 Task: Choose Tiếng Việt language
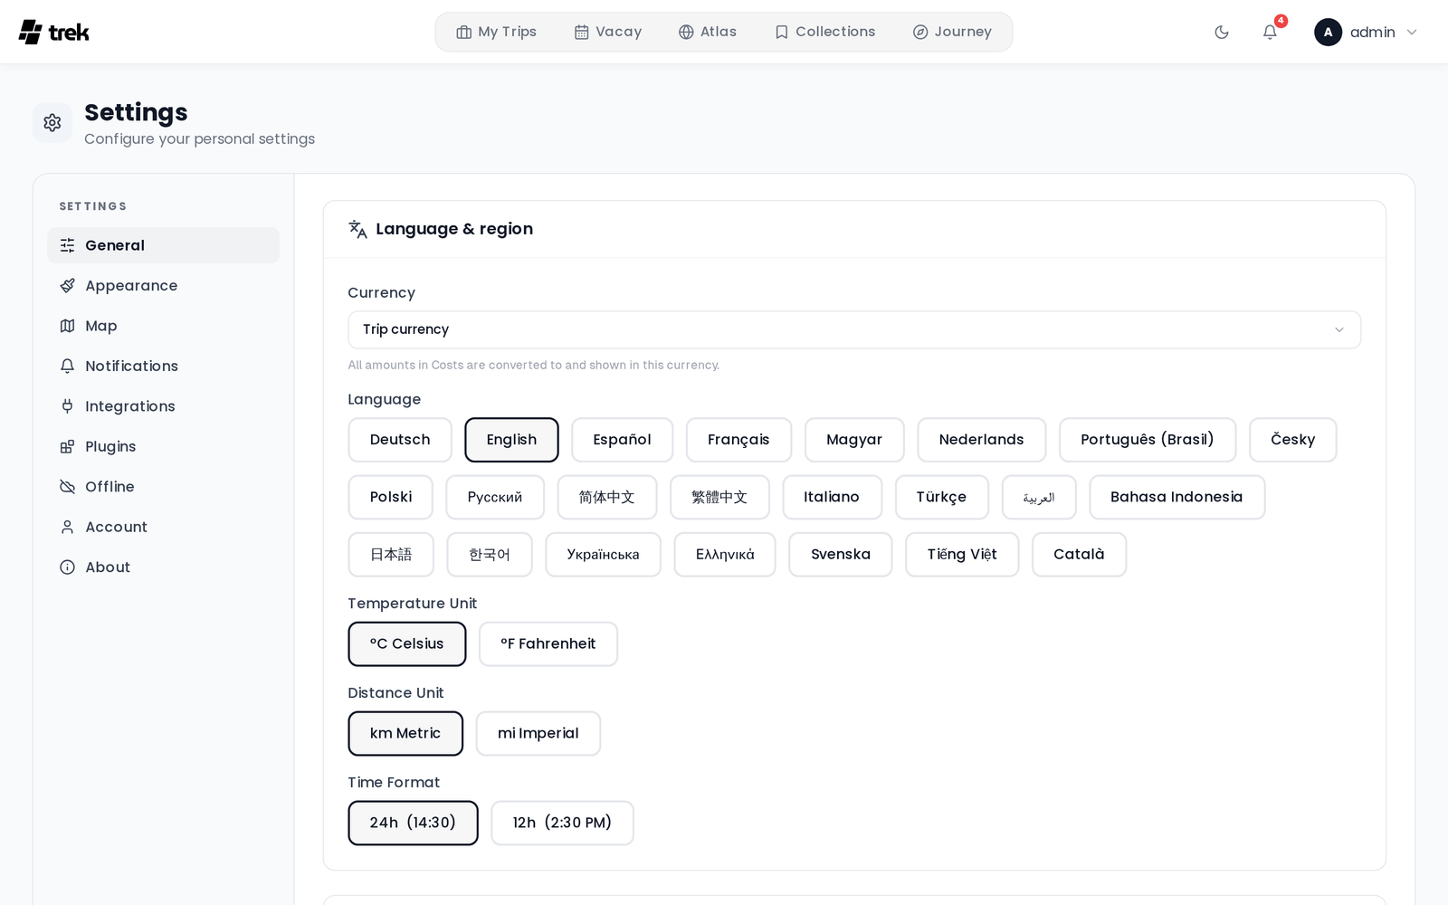pos(962,555)
